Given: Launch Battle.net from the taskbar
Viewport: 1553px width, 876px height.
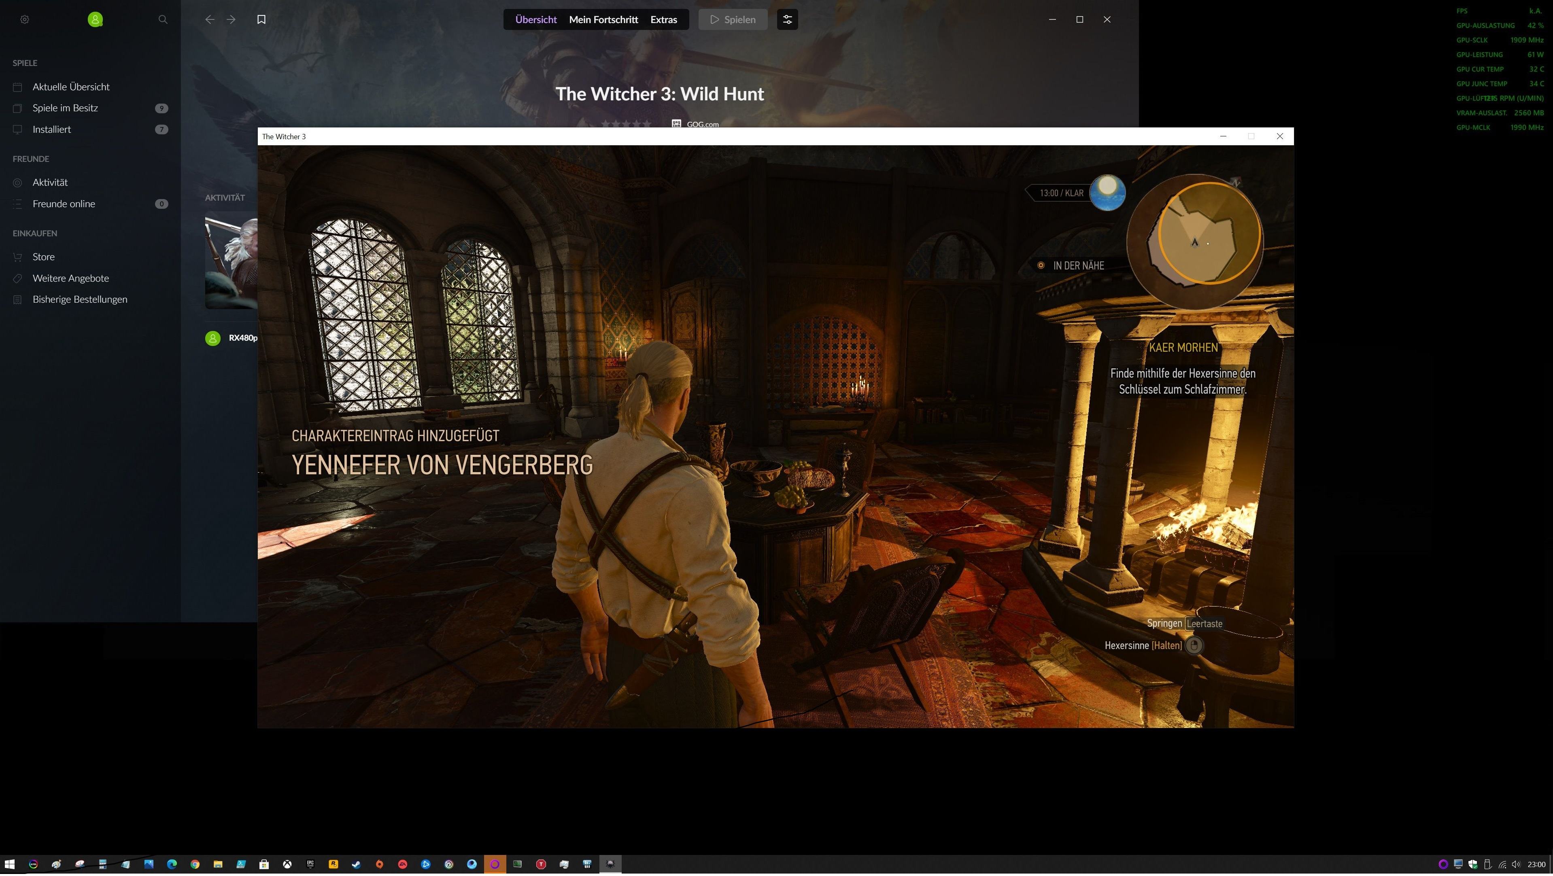Looking at the screenshot, I should [x=426, y=865].
